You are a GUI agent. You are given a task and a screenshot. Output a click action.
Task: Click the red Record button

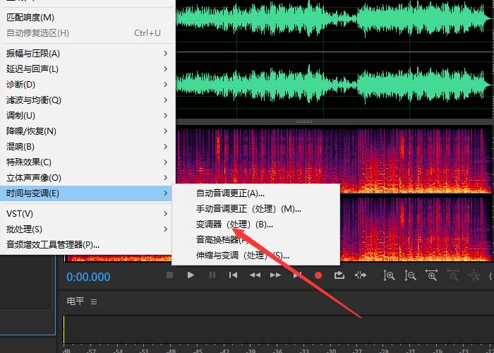coord(318,275)
